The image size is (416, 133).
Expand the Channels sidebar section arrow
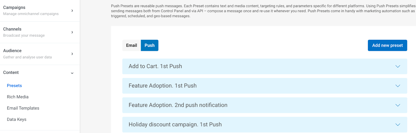click(72, 32)
